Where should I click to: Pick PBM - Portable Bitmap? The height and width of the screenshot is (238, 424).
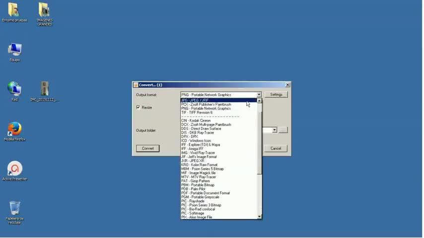tap(219, 185)
